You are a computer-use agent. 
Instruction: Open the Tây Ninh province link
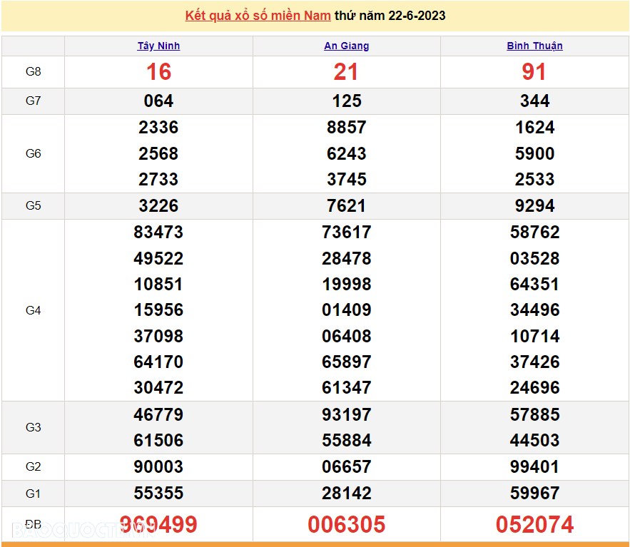pyautogui.click(x=158, y=46)
